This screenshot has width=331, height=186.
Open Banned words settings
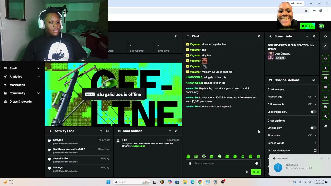292,143
